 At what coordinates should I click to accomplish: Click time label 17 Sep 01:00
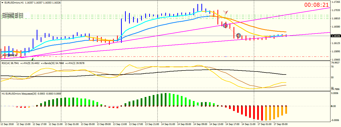(x=264, y=124)
